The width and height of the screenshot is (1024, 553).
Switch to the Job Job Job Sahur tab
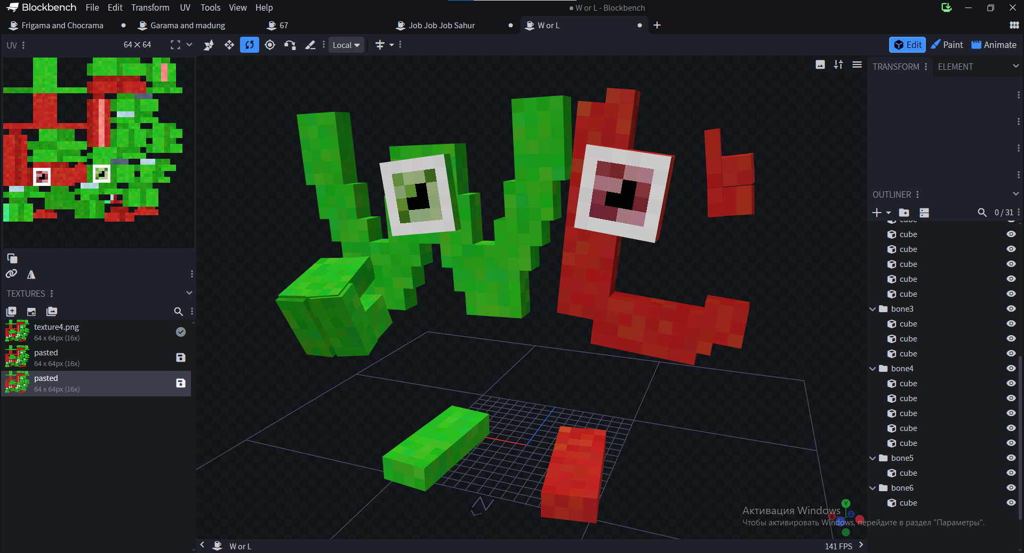442,26
